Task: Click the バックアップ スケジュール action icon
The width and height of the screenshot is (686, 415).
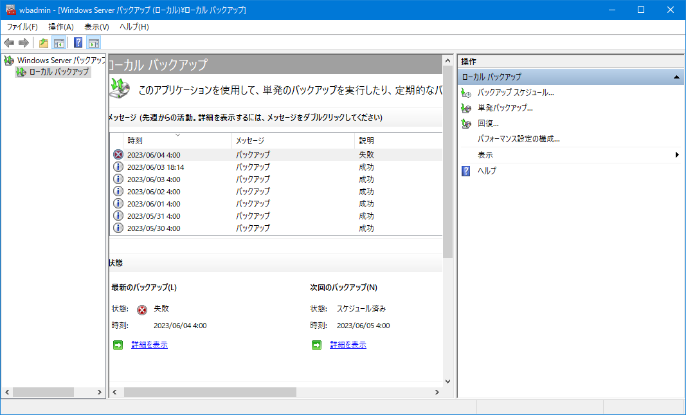Action: point(466,93)
